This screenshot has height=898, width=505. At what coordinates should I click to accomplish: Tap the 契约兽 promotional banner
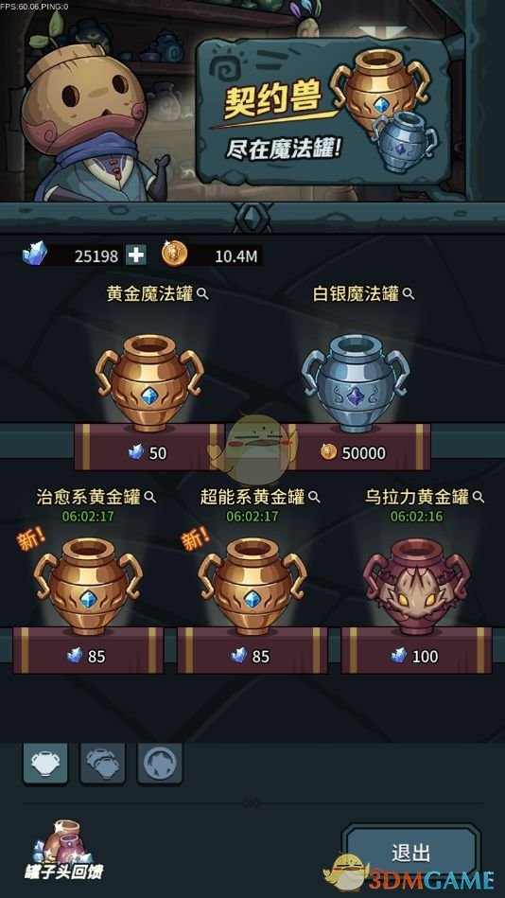point(323,109)
